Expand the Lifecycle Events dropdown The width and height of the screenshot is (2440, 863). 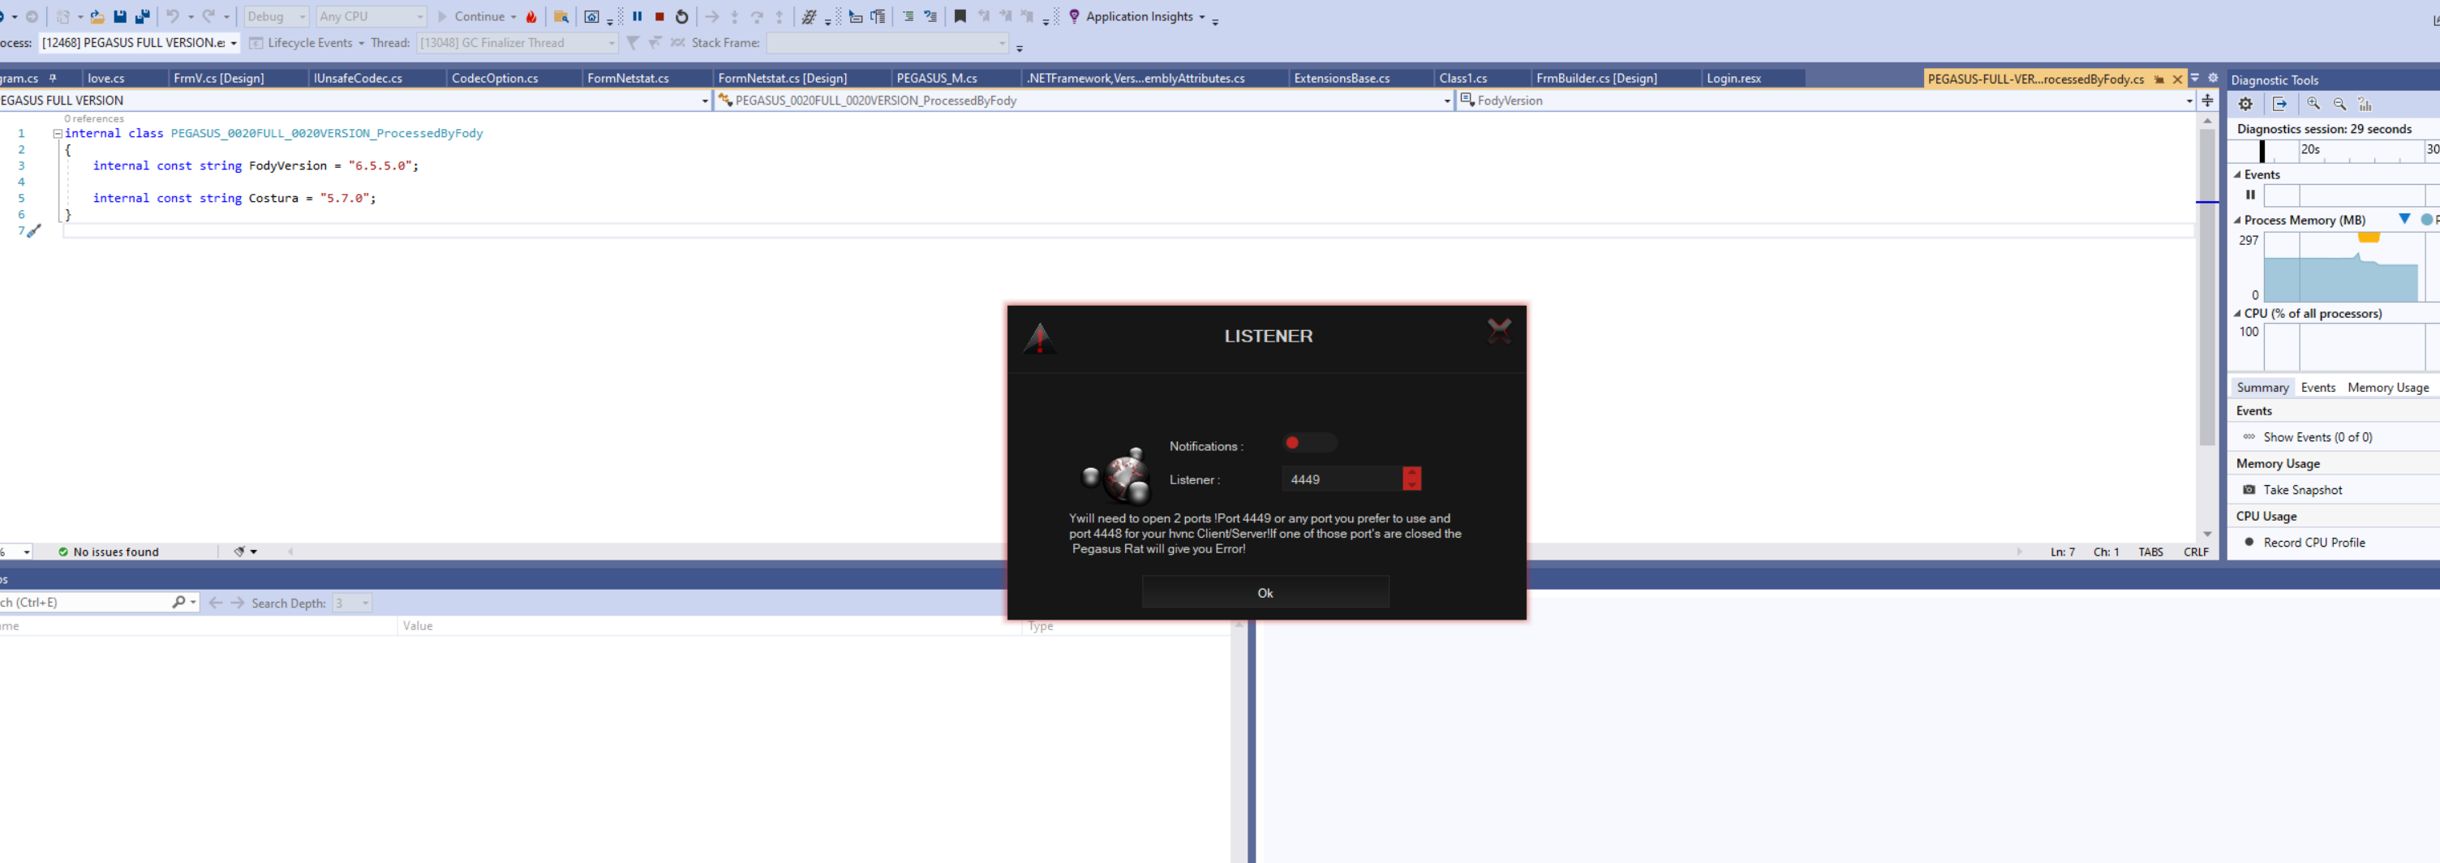tap(361, 43)
